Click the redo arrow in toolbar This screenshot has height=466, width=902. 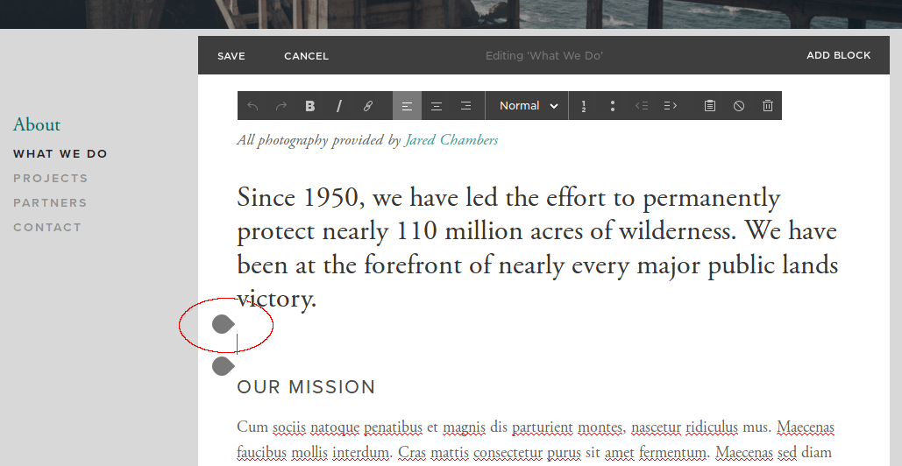click(x=281, y=106)
